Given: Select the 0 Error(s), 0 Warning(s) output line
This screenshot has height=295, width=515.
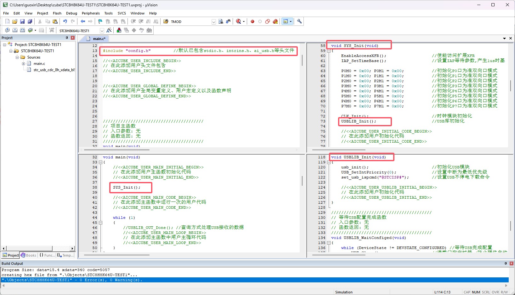Looking at the screenshot, I should pyautogui.click(x=255, y=280).
